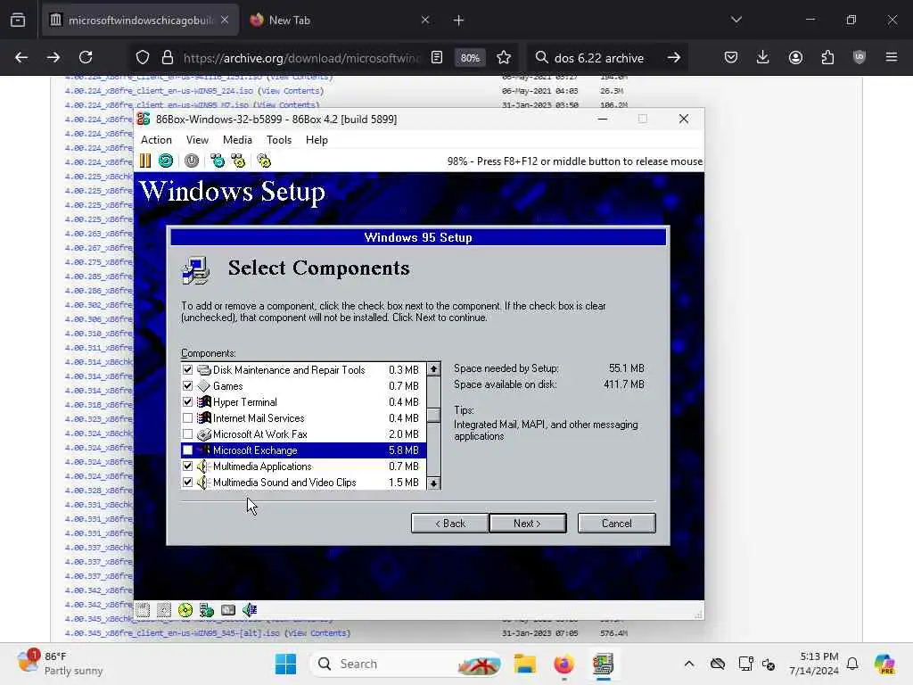This screenshot has width=913, height=685.
Task: Open the Help menu in 86Box
Action: click(x=317, y=140)
